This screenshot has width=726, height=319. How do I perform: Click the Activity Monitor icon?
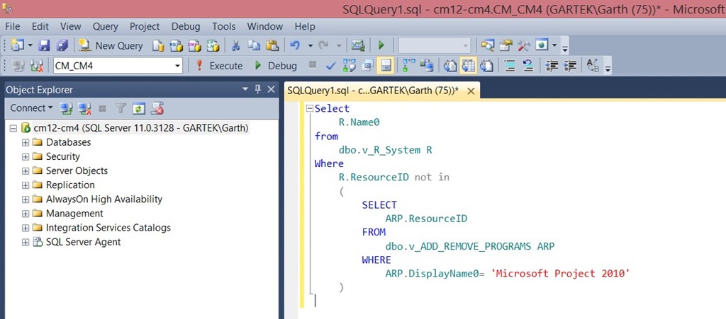point(358,45)
